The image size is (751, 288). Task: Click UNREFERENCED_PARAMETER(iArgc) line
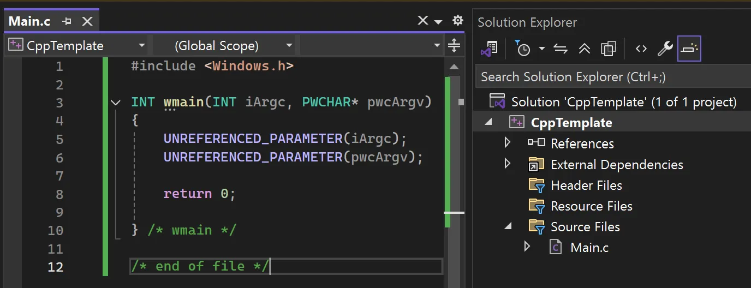tap(285, 139)
